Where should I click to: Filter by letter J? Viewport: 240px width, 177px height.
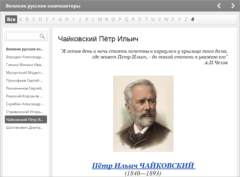click(x=80, y=19)
